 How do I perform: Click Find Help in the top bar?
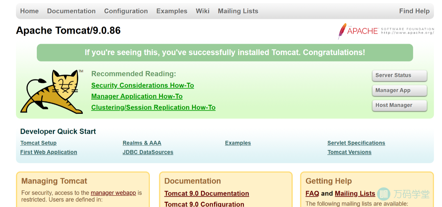(x=414, y=11)
